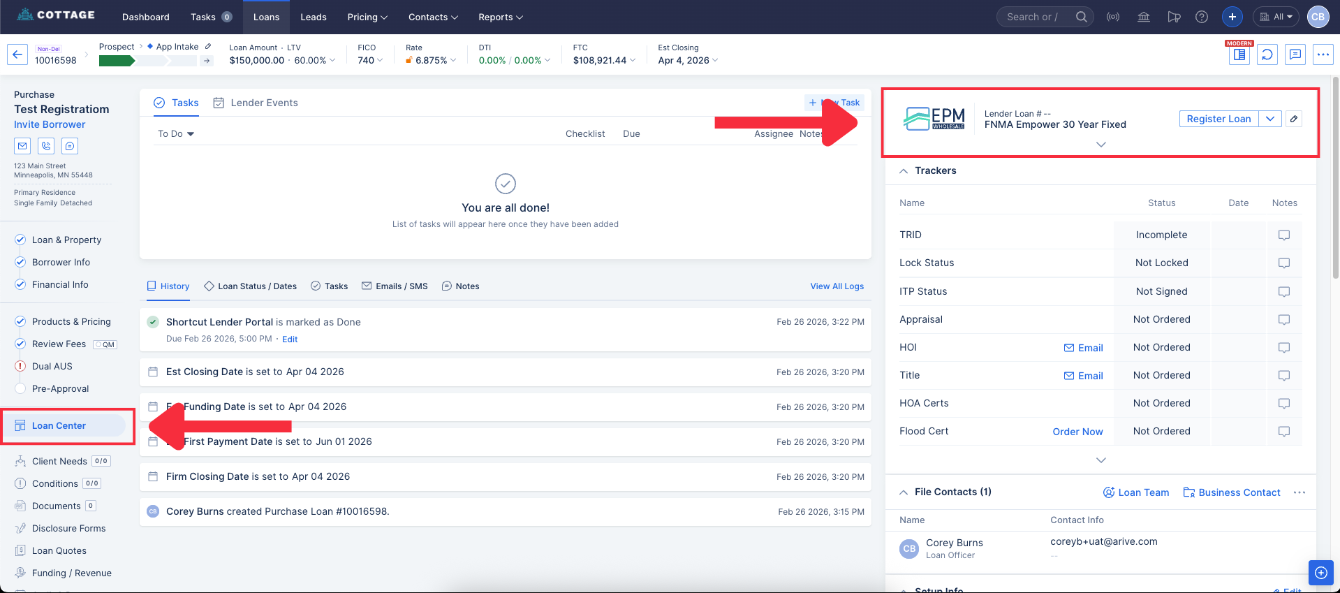Open notes icon for Appraisal tracker
Screen dimensions: 1340x593
(x=1283, y=319)
